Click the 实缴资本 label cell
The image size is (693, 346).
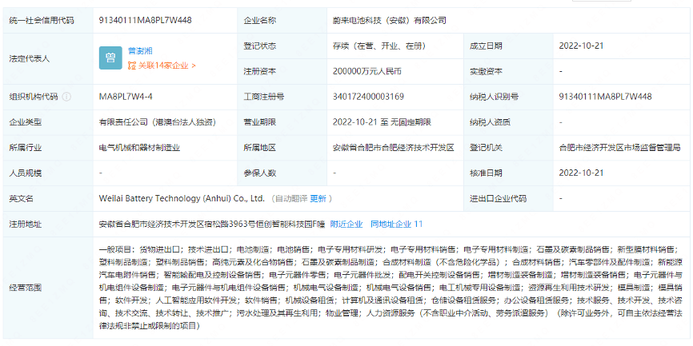[x=508, y=71]
